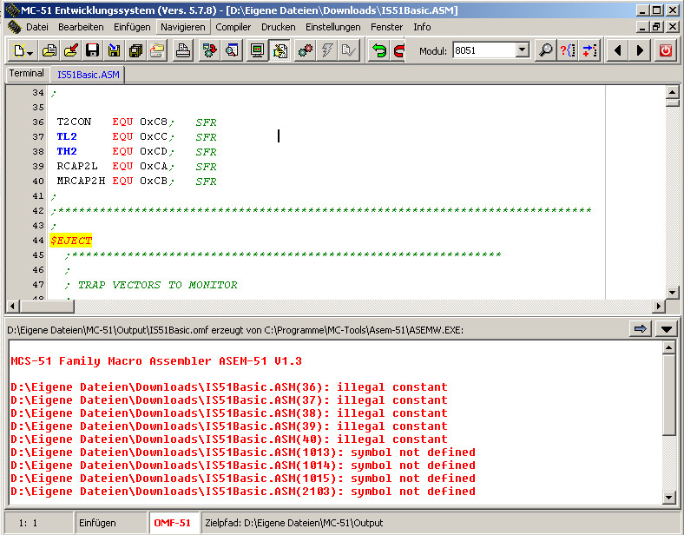Image resolution: width=684 pixels, height=535 pixels.
Task: Click the magnifier icon next to Modul
Action: (545, 50)
